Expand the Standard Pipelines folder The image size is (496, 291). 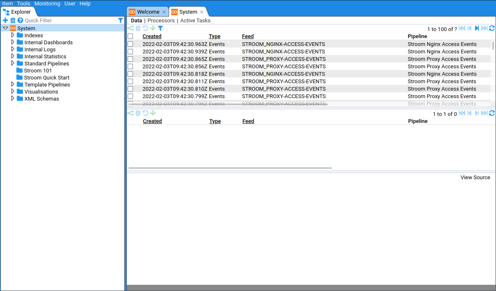point(13,63)
